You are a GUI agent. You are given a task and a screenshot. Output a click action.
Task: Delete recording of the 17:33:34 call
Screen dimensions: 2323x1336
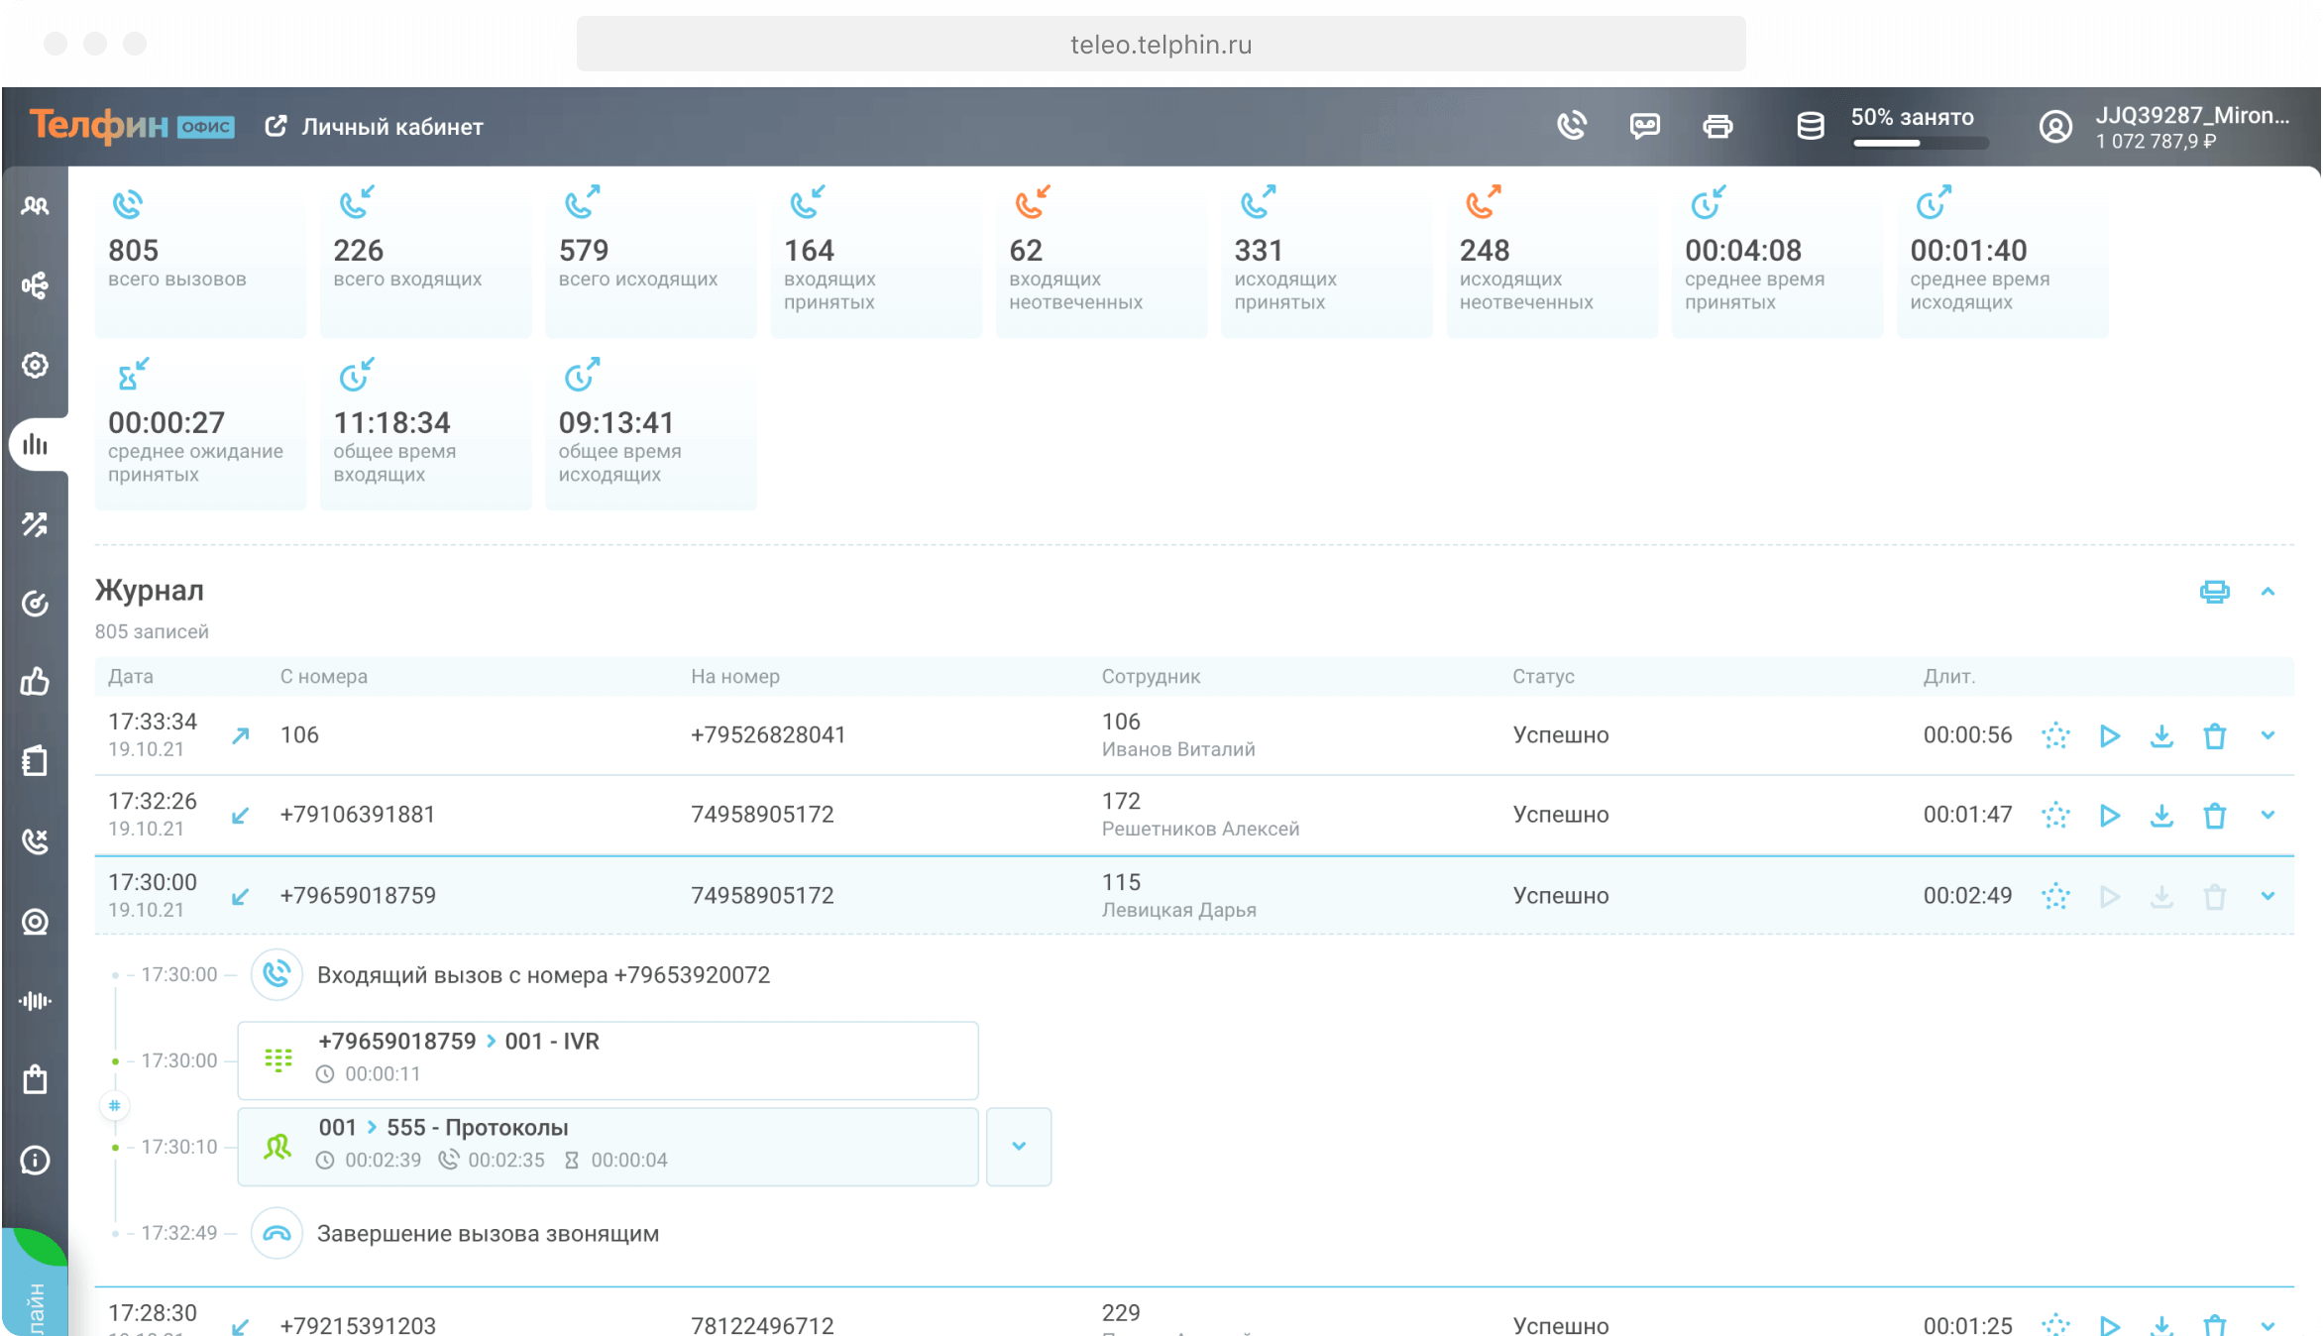2214,735
